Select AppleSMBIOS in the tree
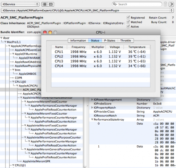Image resolution: width=176 pixels, height=168 pixels. [x=28, y=74]
